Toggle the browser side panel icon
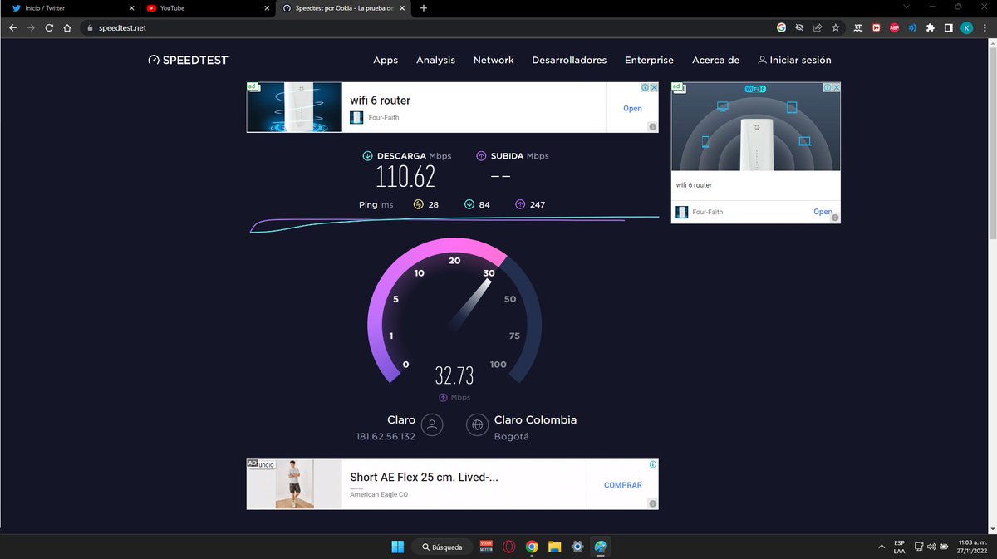This screenshot has height=559, width=997. (948, 27)
